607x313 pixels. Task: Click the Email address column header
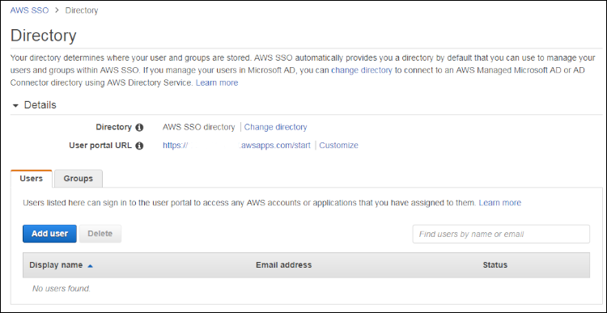[x=284, y=265]
